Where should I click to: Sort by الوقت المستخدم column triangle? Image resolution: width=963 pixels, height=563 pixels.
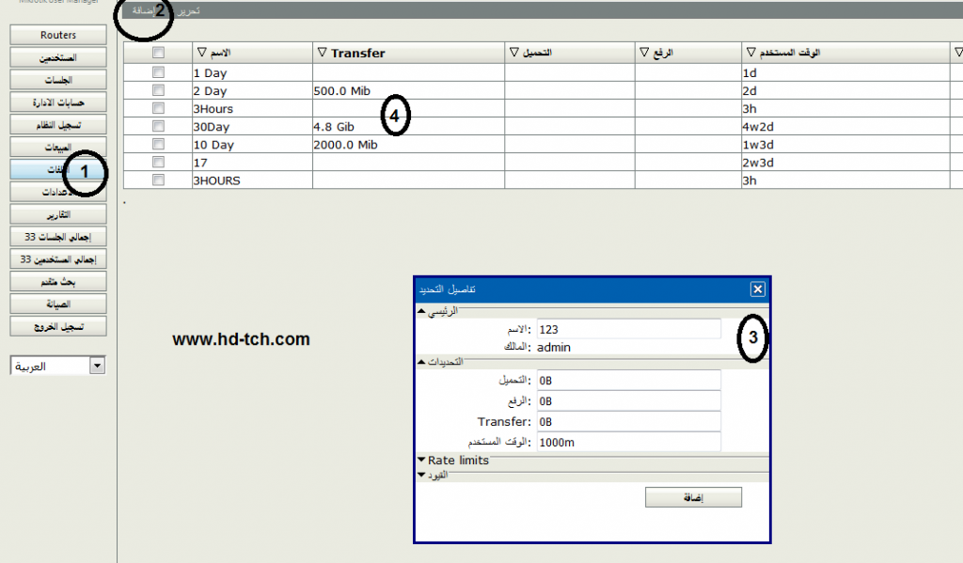pos(750,54)
